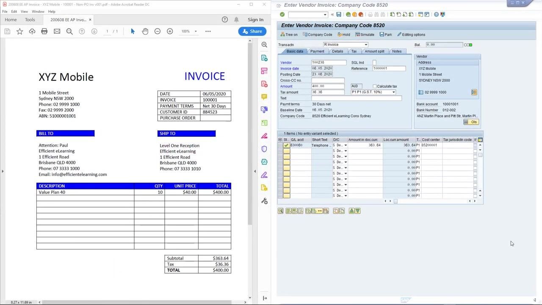Click the Text input field
The height and width of the screenshot is (305, 542).
[357, 98]
